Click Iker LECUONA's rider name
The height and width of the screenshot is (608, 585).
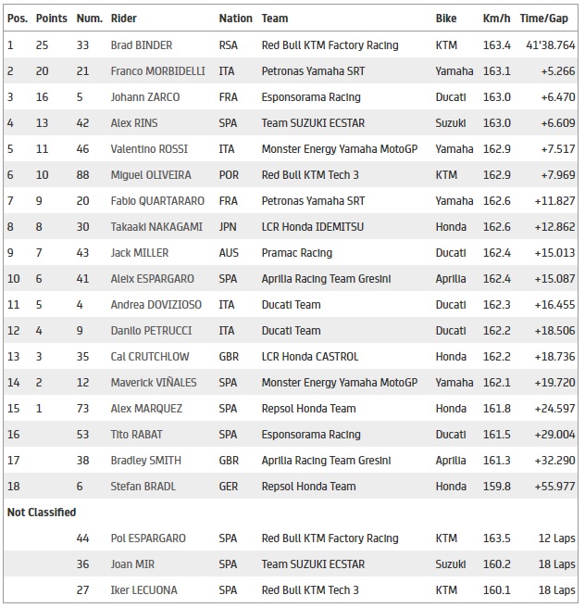pyautogui.click(x=143, y=589)
